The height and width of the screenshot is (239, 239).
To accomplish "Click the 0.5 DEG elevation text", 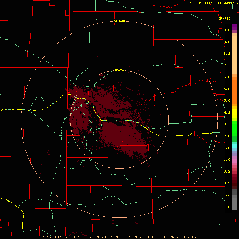I will [x=133, y=237].
